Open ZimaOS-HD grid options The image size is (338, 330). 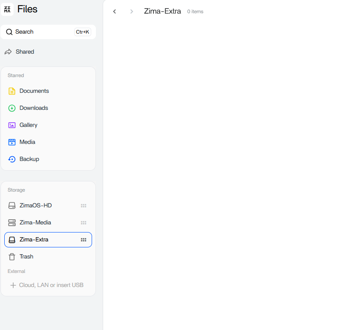[84, 206]
